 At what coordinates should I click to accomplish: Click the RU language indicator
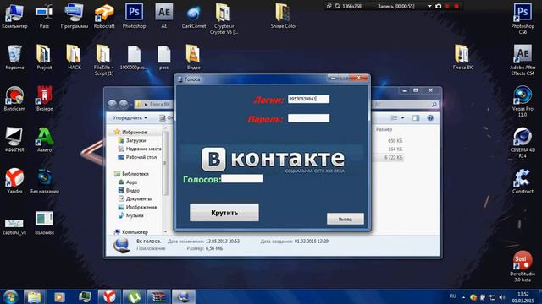(x=452, y=296)
